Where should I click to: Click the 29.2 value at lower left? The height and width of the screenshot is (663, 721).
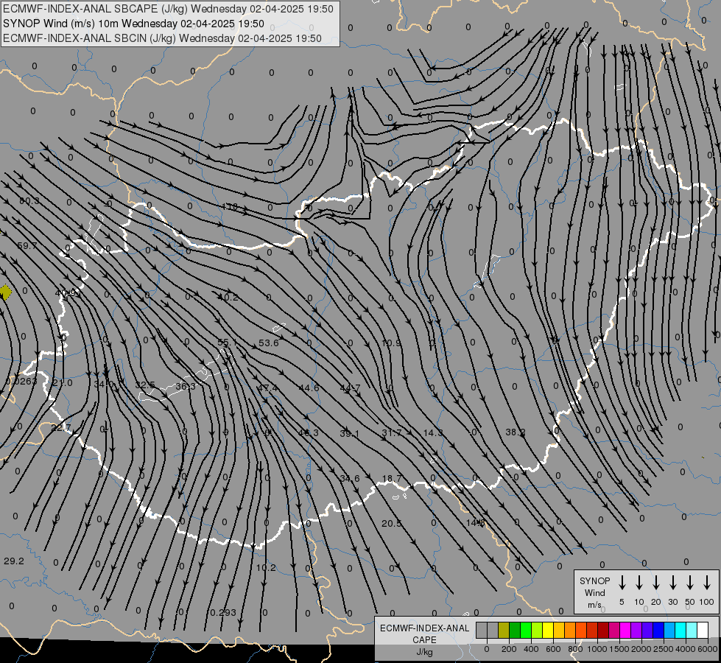click(x=14, y=561)
